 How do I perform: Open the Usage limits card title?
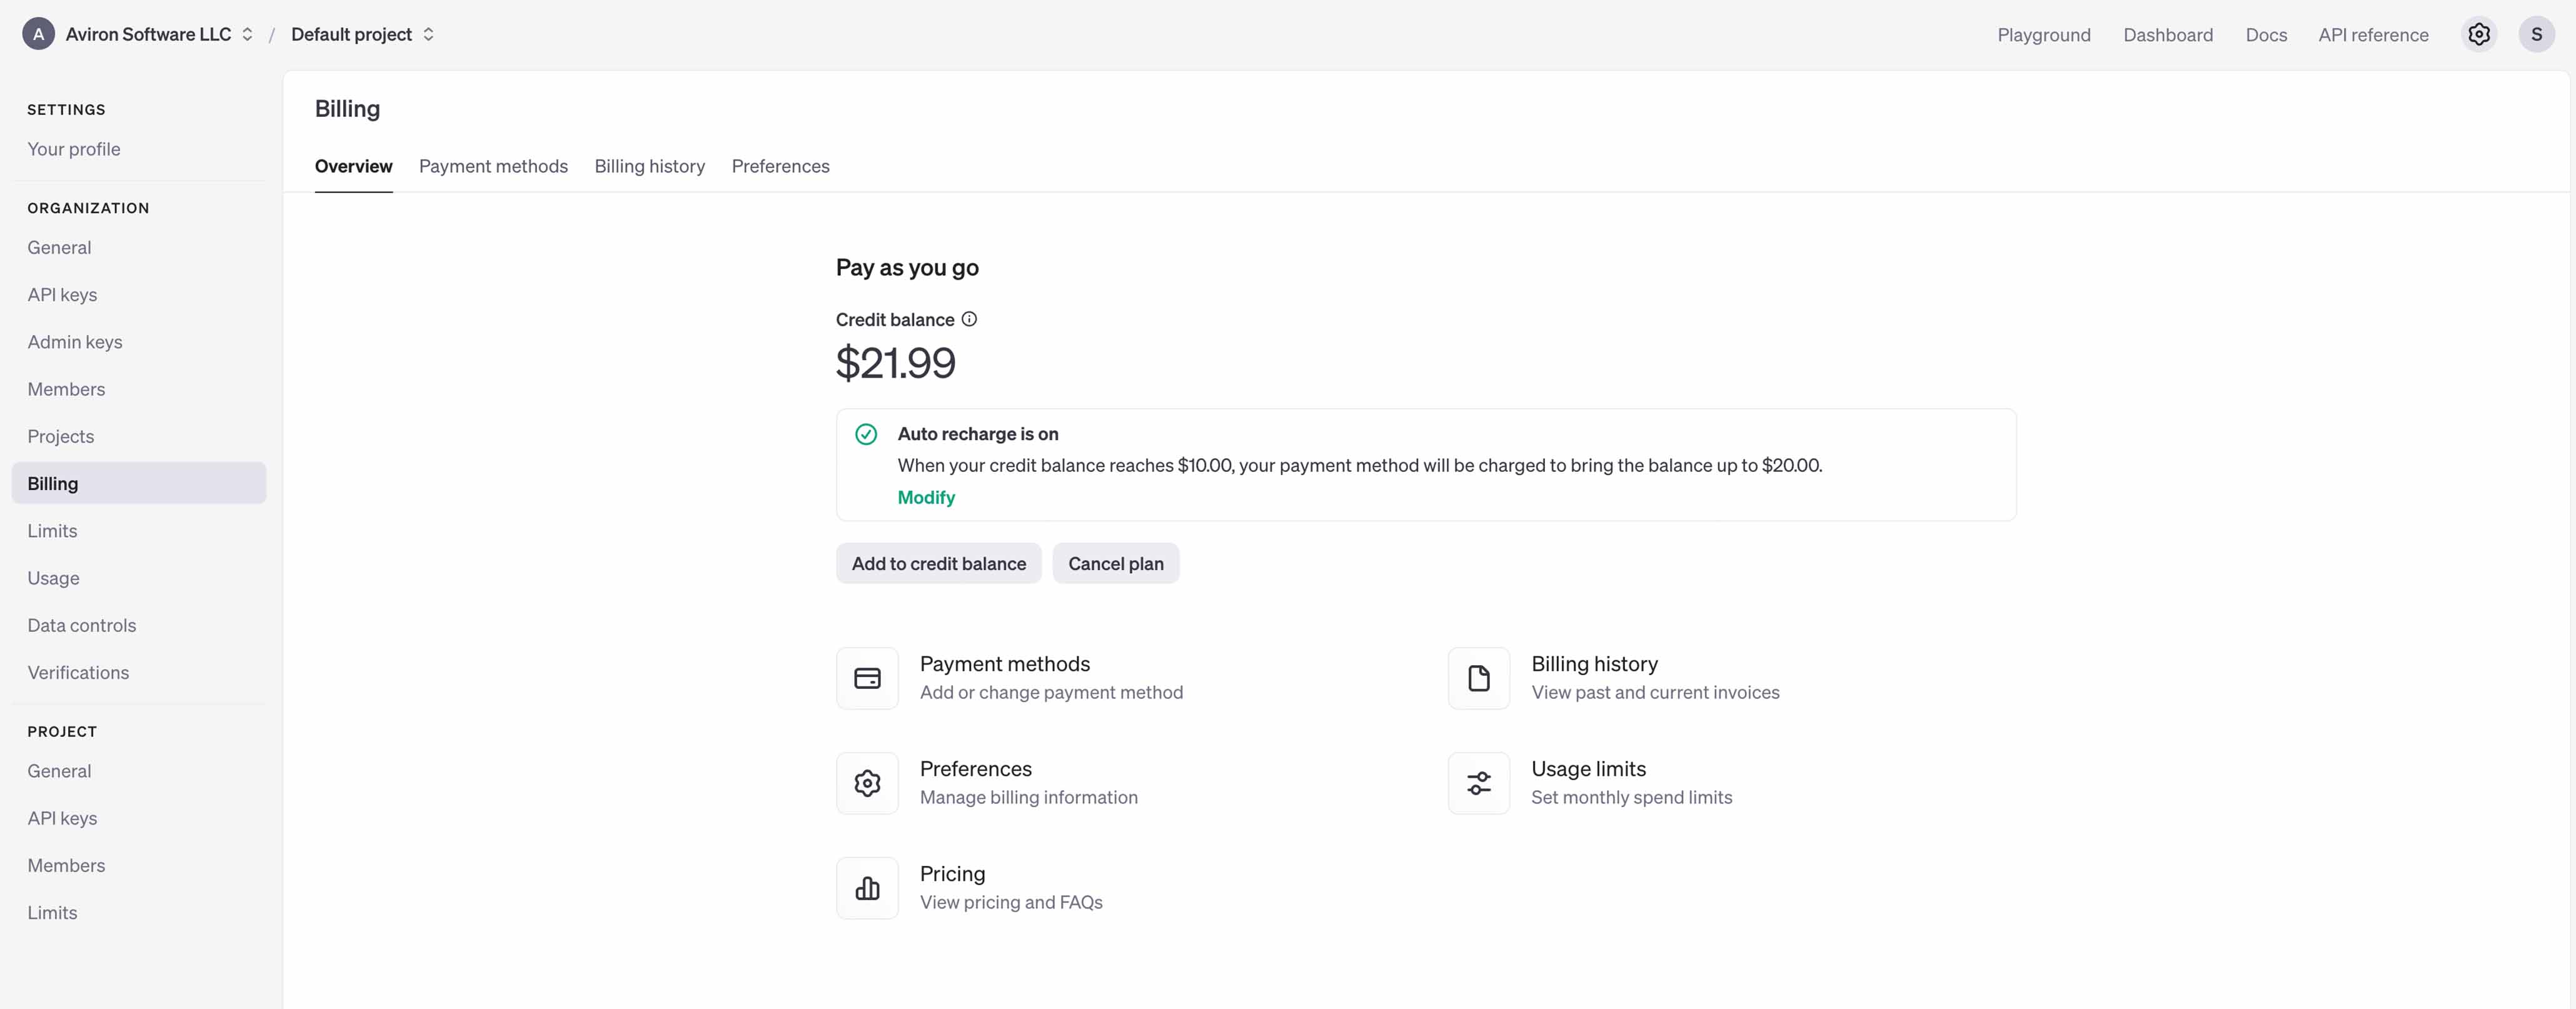tap(1588, 769)
